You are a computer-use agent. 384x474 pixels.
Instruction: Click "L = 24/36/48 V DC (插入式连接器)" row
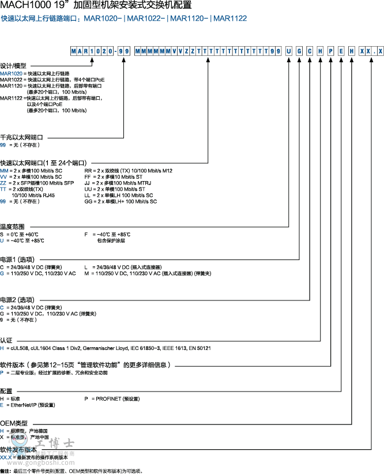point(123,267)
